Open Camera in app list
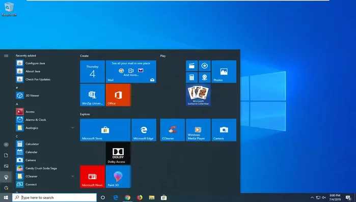Image resolution: width=356 pixels, height=202 pixels. point(45,160)
